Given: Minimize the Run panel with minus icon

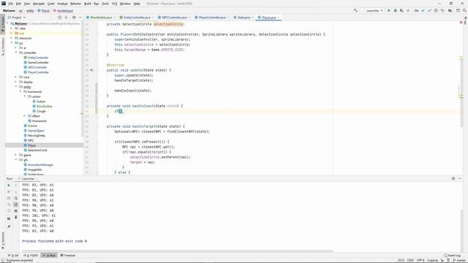Looking at the screenshot, I should 460,178.
